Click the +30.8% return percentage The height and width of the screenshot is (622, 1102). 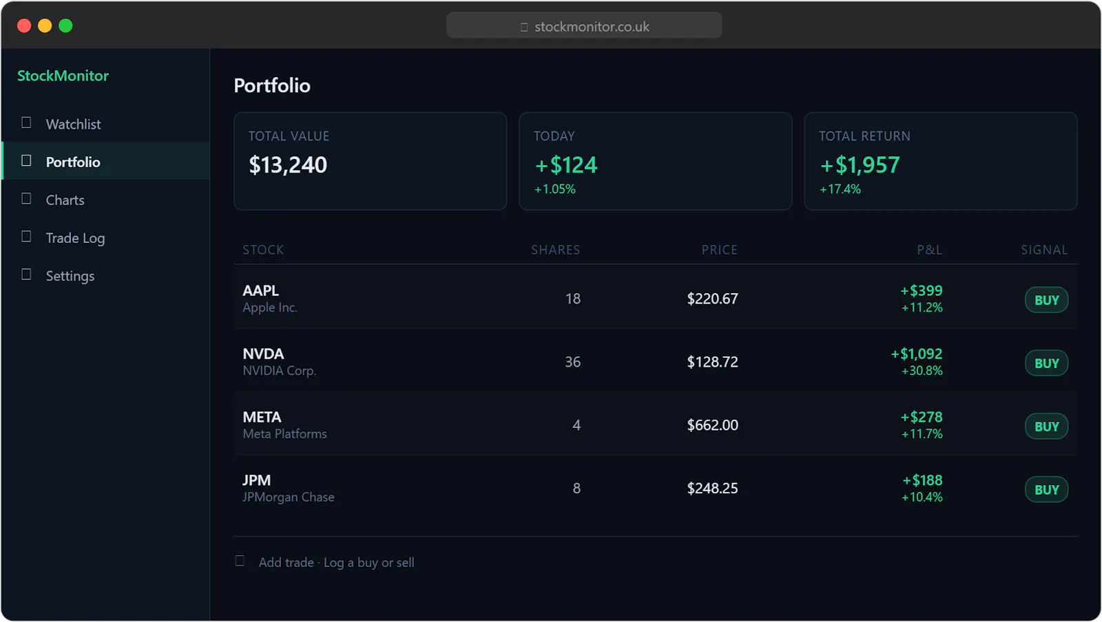tap(922, 371)
